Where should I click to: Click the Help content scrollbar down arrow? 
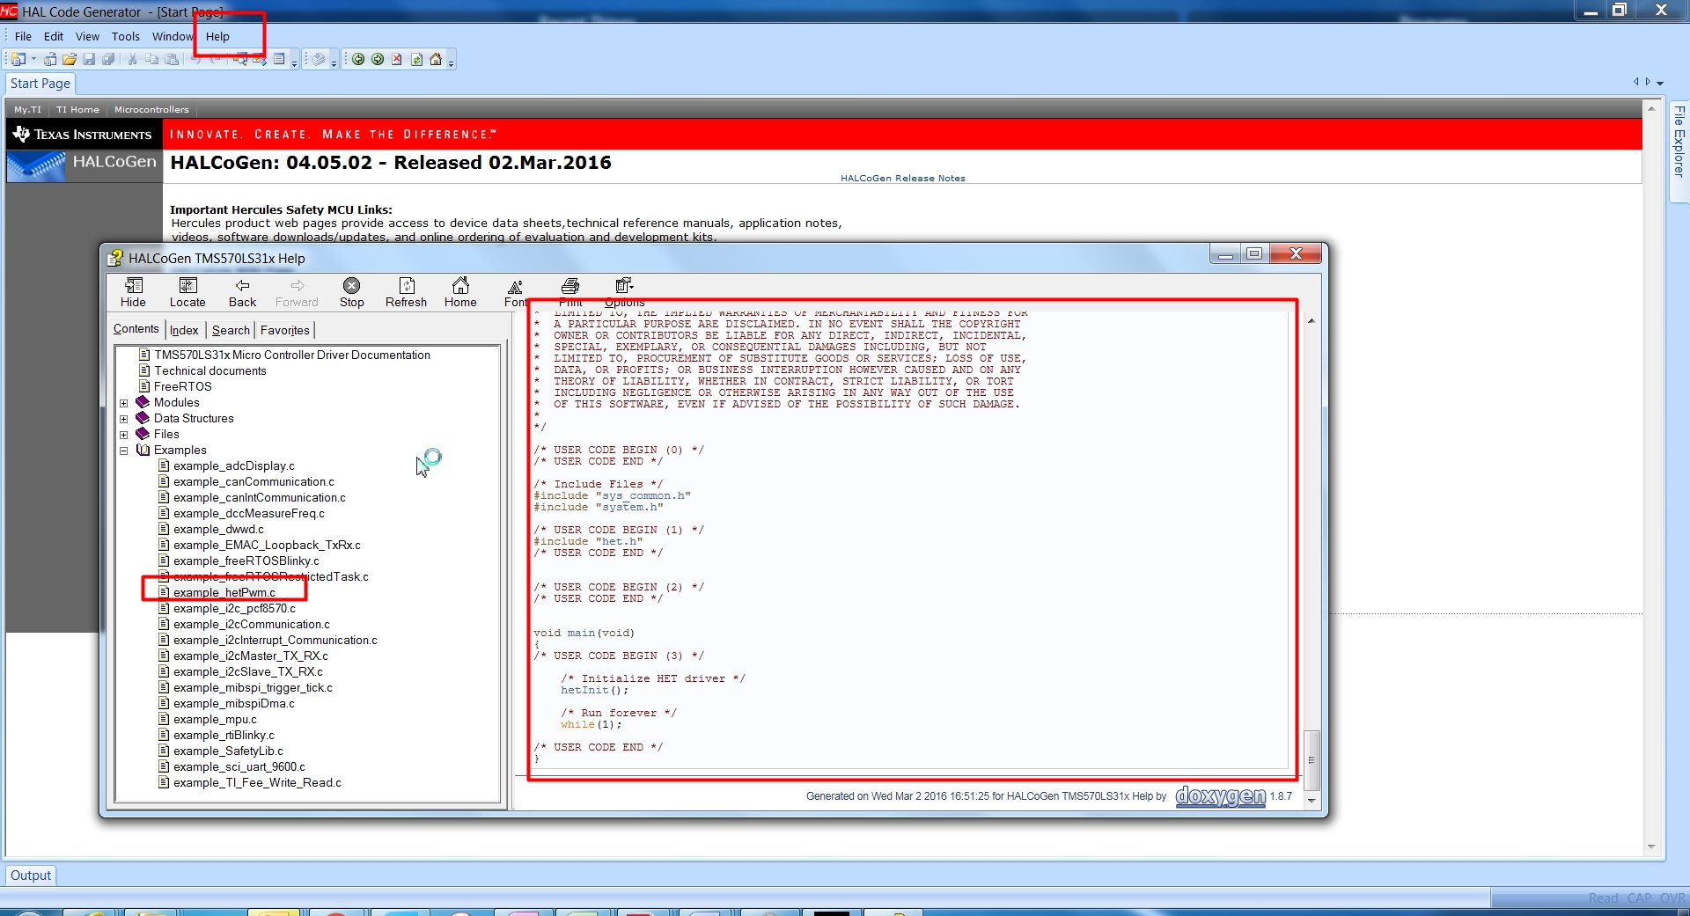pyautogui.click(x=1312, y=801)
